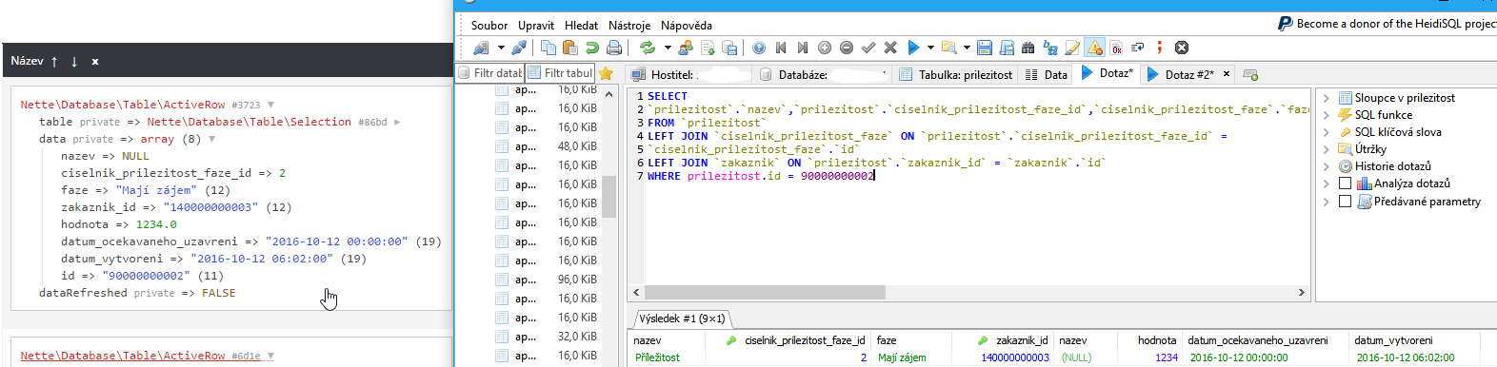Open the Soubor menu

coord(489,26)
